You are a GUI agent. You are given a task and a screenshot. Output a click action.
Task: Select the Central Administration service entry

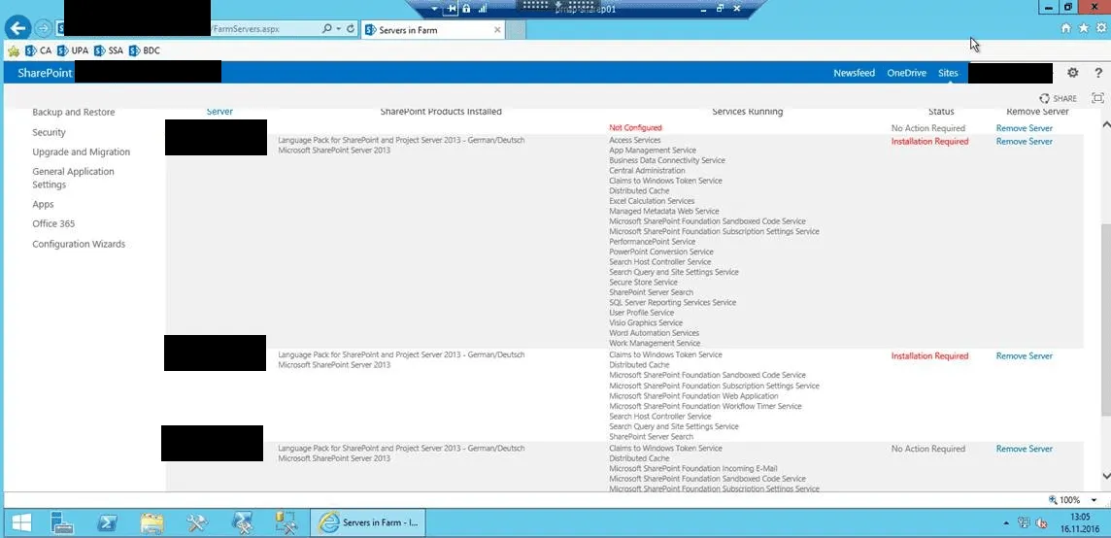(647, 170)
